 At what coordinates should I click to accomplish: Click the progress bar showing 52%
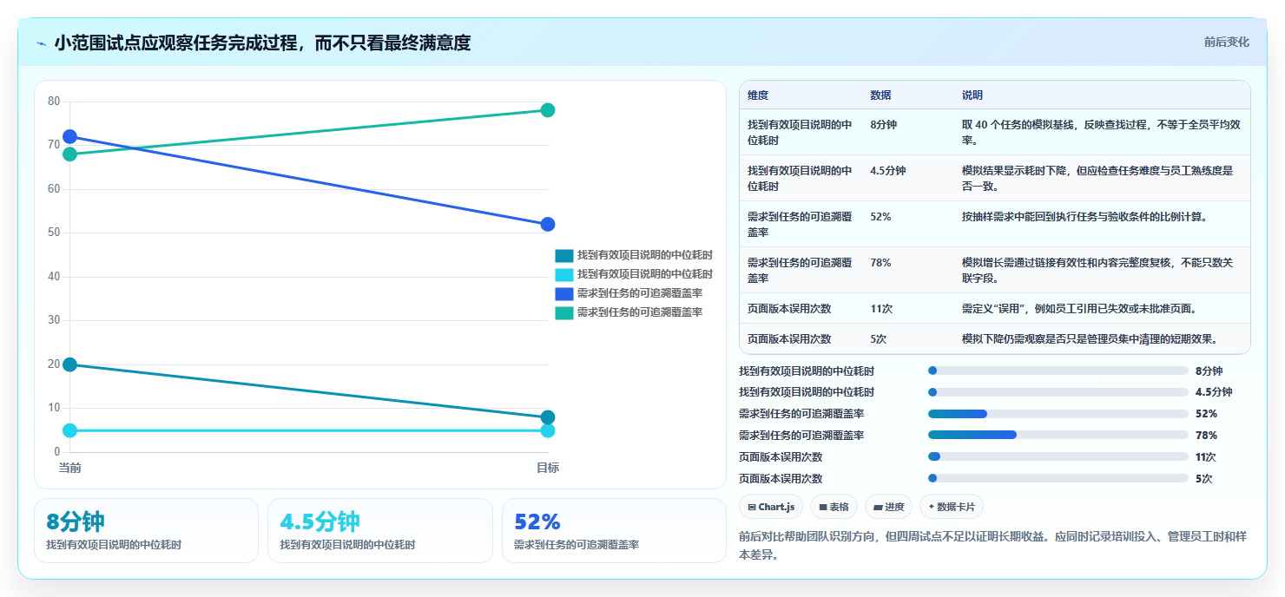[x=1058, y=414]
